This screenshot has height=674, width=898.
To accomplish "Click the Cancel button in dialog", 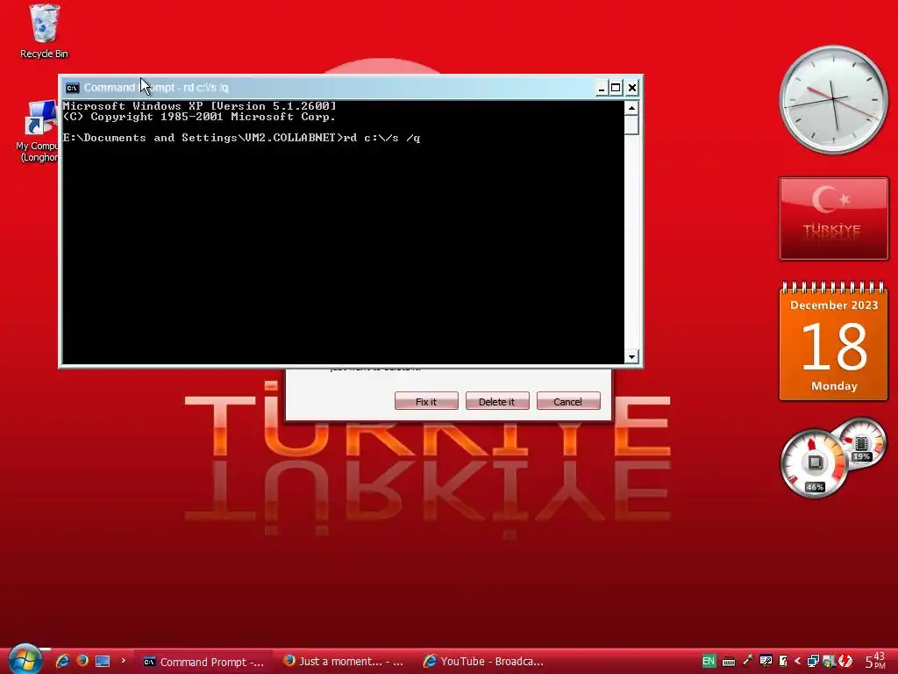I will pos(568,401).
